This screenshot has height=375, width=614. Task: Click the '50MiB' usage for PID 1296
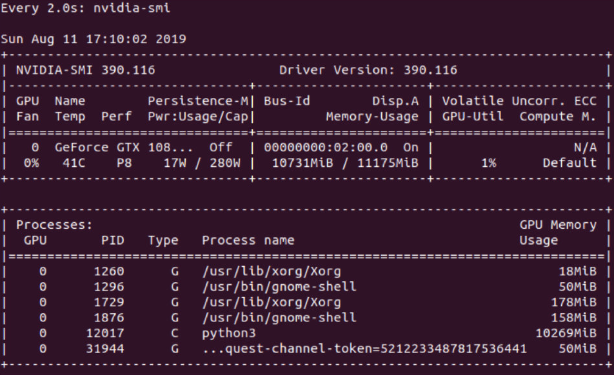pos(577,287)
